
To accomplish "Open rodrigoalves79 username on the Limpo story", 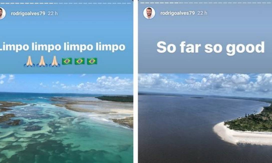I will click(28, 13).
